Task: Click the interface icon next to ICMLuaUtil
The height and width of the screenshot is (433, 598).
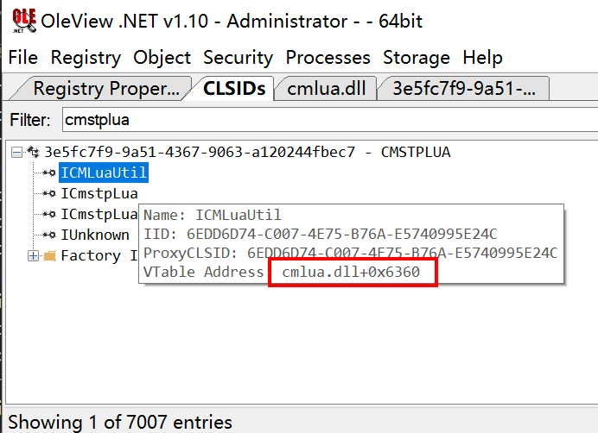Action: [49, 173]
